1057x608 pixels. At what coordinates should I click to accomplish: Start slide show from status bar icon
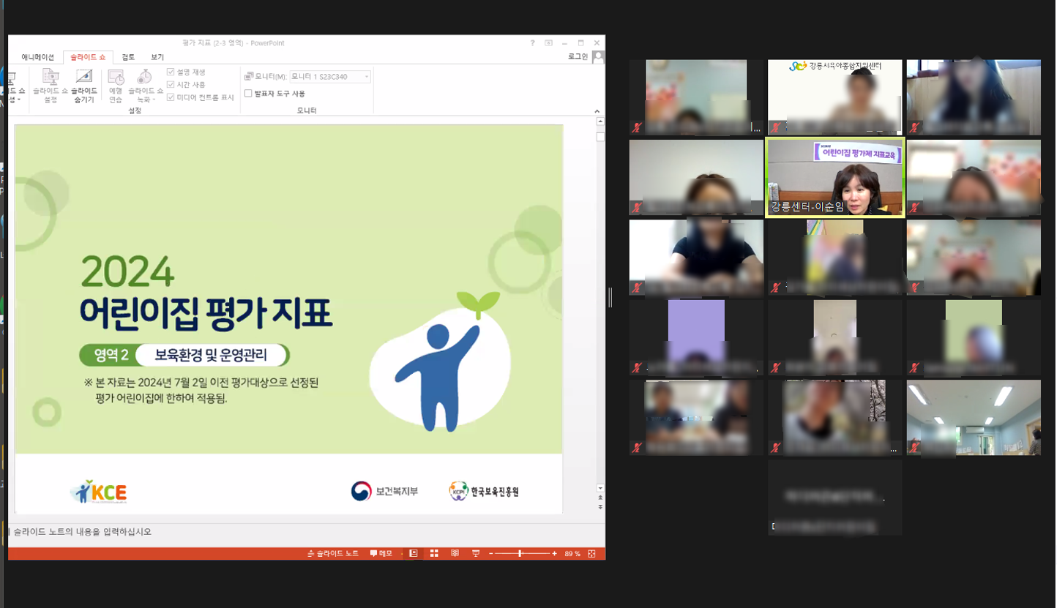coord(475,554)
